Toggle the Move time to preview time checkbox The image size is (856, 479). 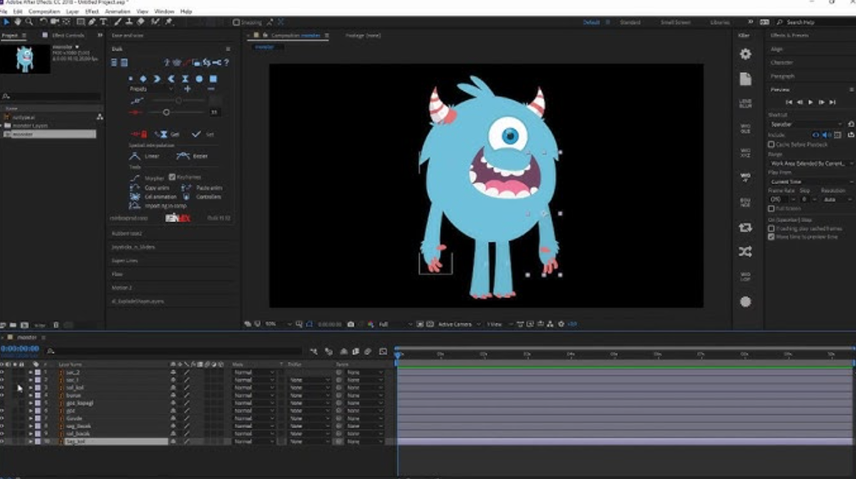[x=771, y=237]
